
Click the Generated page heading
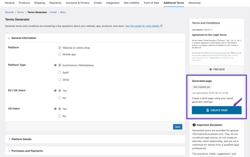pos(202,81)
